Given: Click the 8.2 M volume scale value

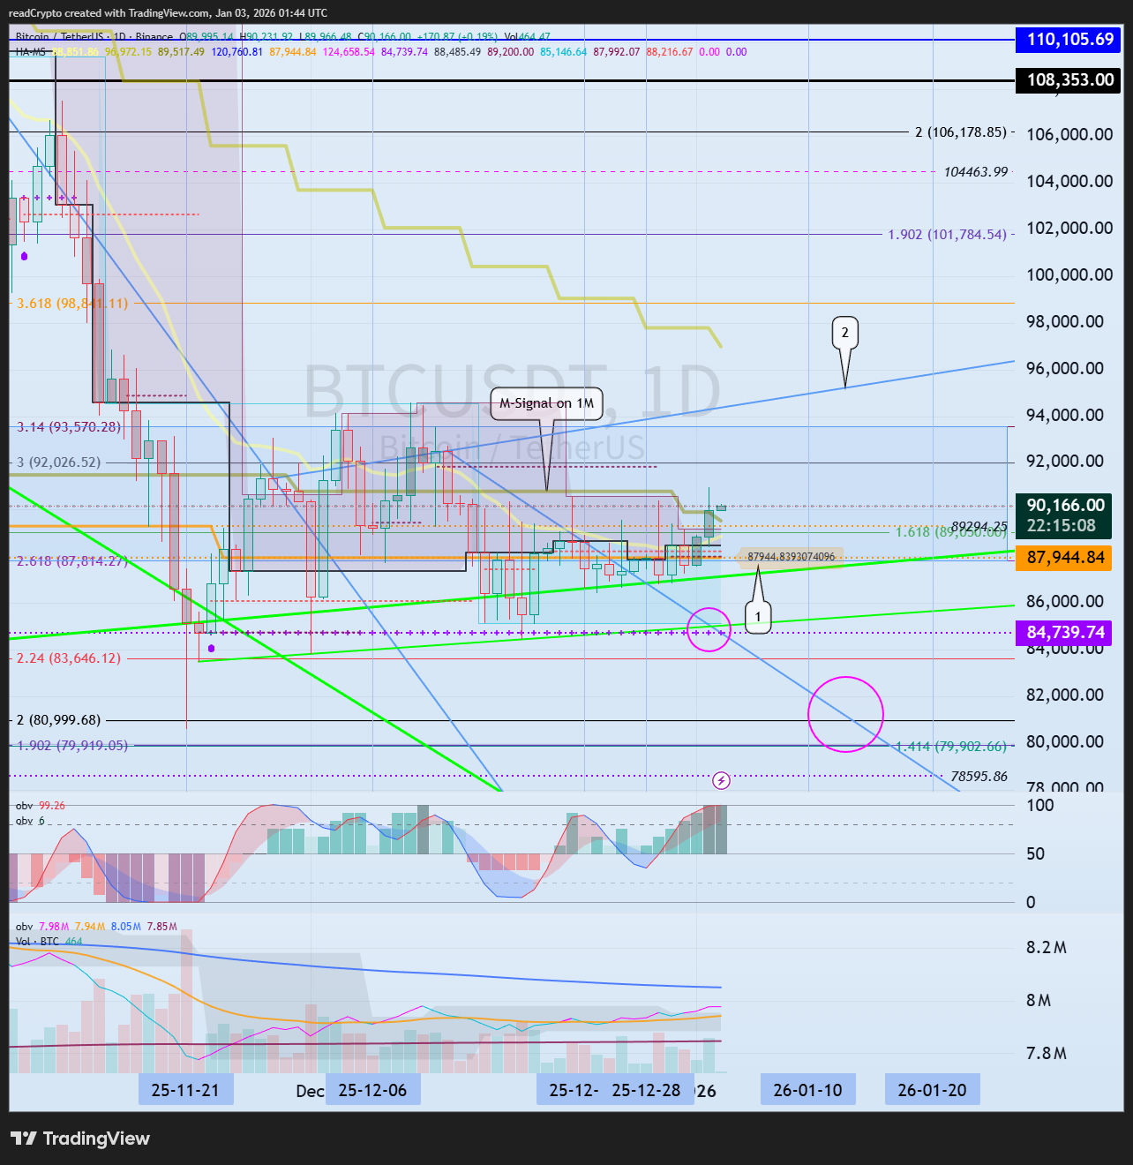Looking at the screenshot, I should coord(1046,948).
